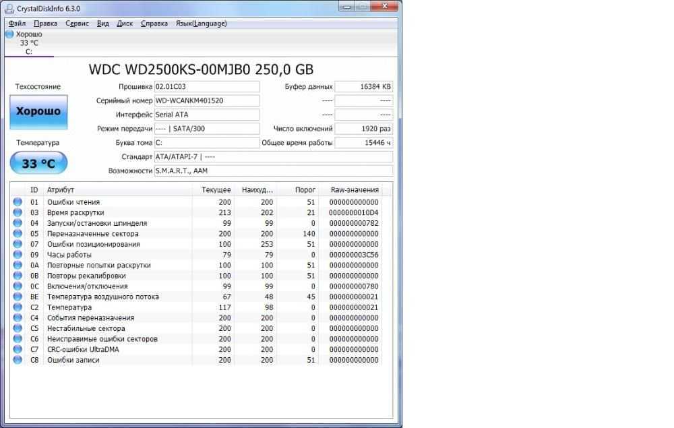The image size is (674, 428).
Task: Select the Ошибки чтения attribute text
Action: coord(73,202)
